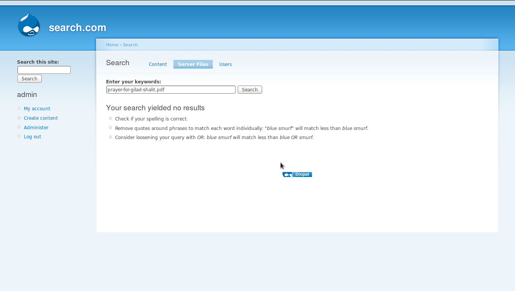Click the Powered by Drupal badge
Image resolution: width=515 pixels, height=291 pixels.
[297, 175]
